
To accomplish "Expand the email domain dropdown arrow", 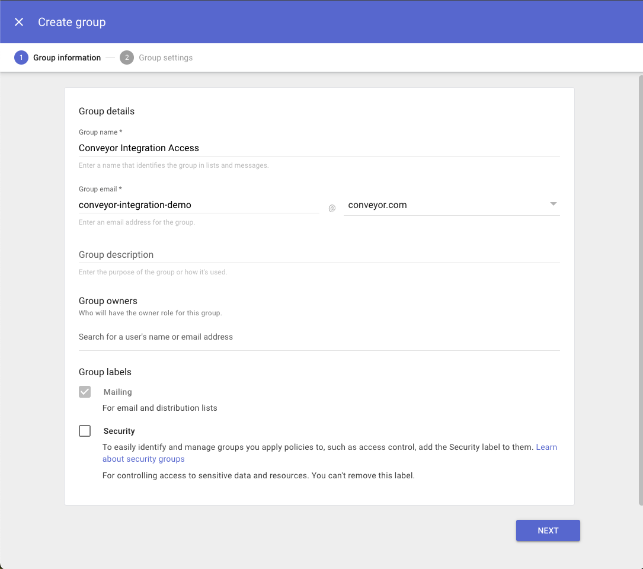I will click(x=553, y=204).
